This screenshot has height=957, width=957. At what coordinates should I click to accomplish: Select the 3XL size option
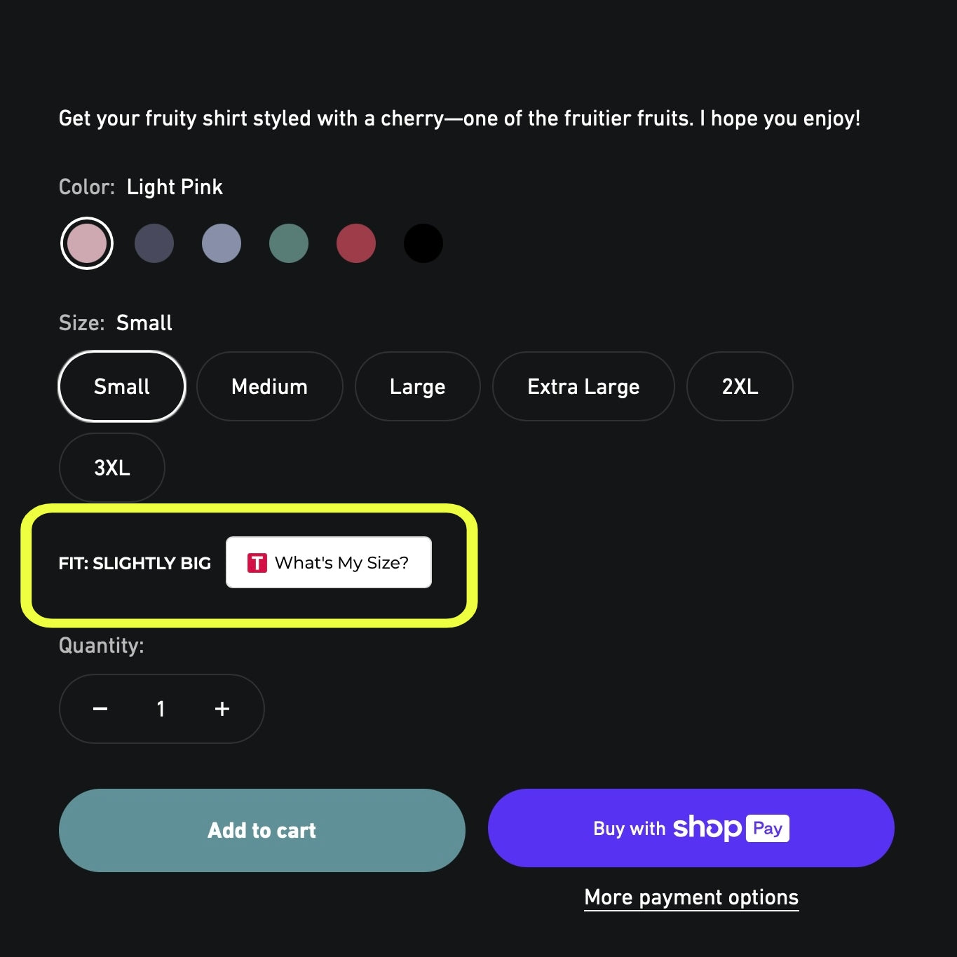(112, 468)
